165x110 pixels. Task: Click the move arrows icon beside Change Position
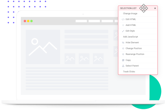[123, 48]
